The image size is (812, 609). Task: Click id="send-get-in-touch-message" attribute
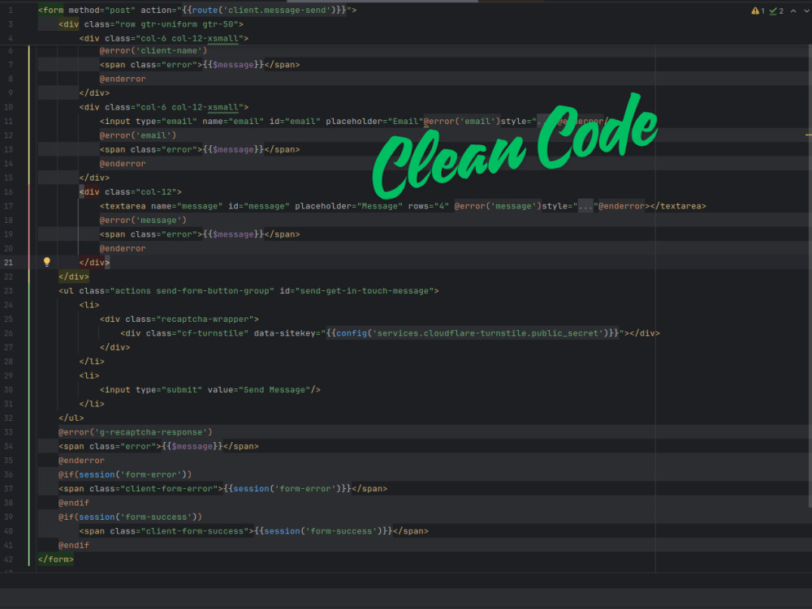[356, 291]
